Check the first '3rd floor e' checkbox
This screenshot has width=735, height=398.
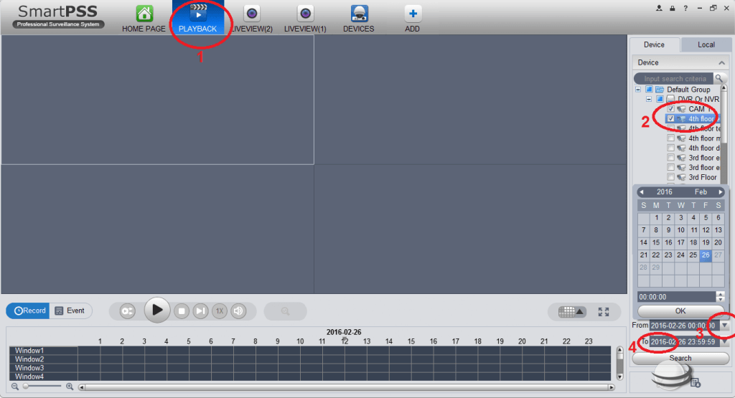(x=671, y=158)
